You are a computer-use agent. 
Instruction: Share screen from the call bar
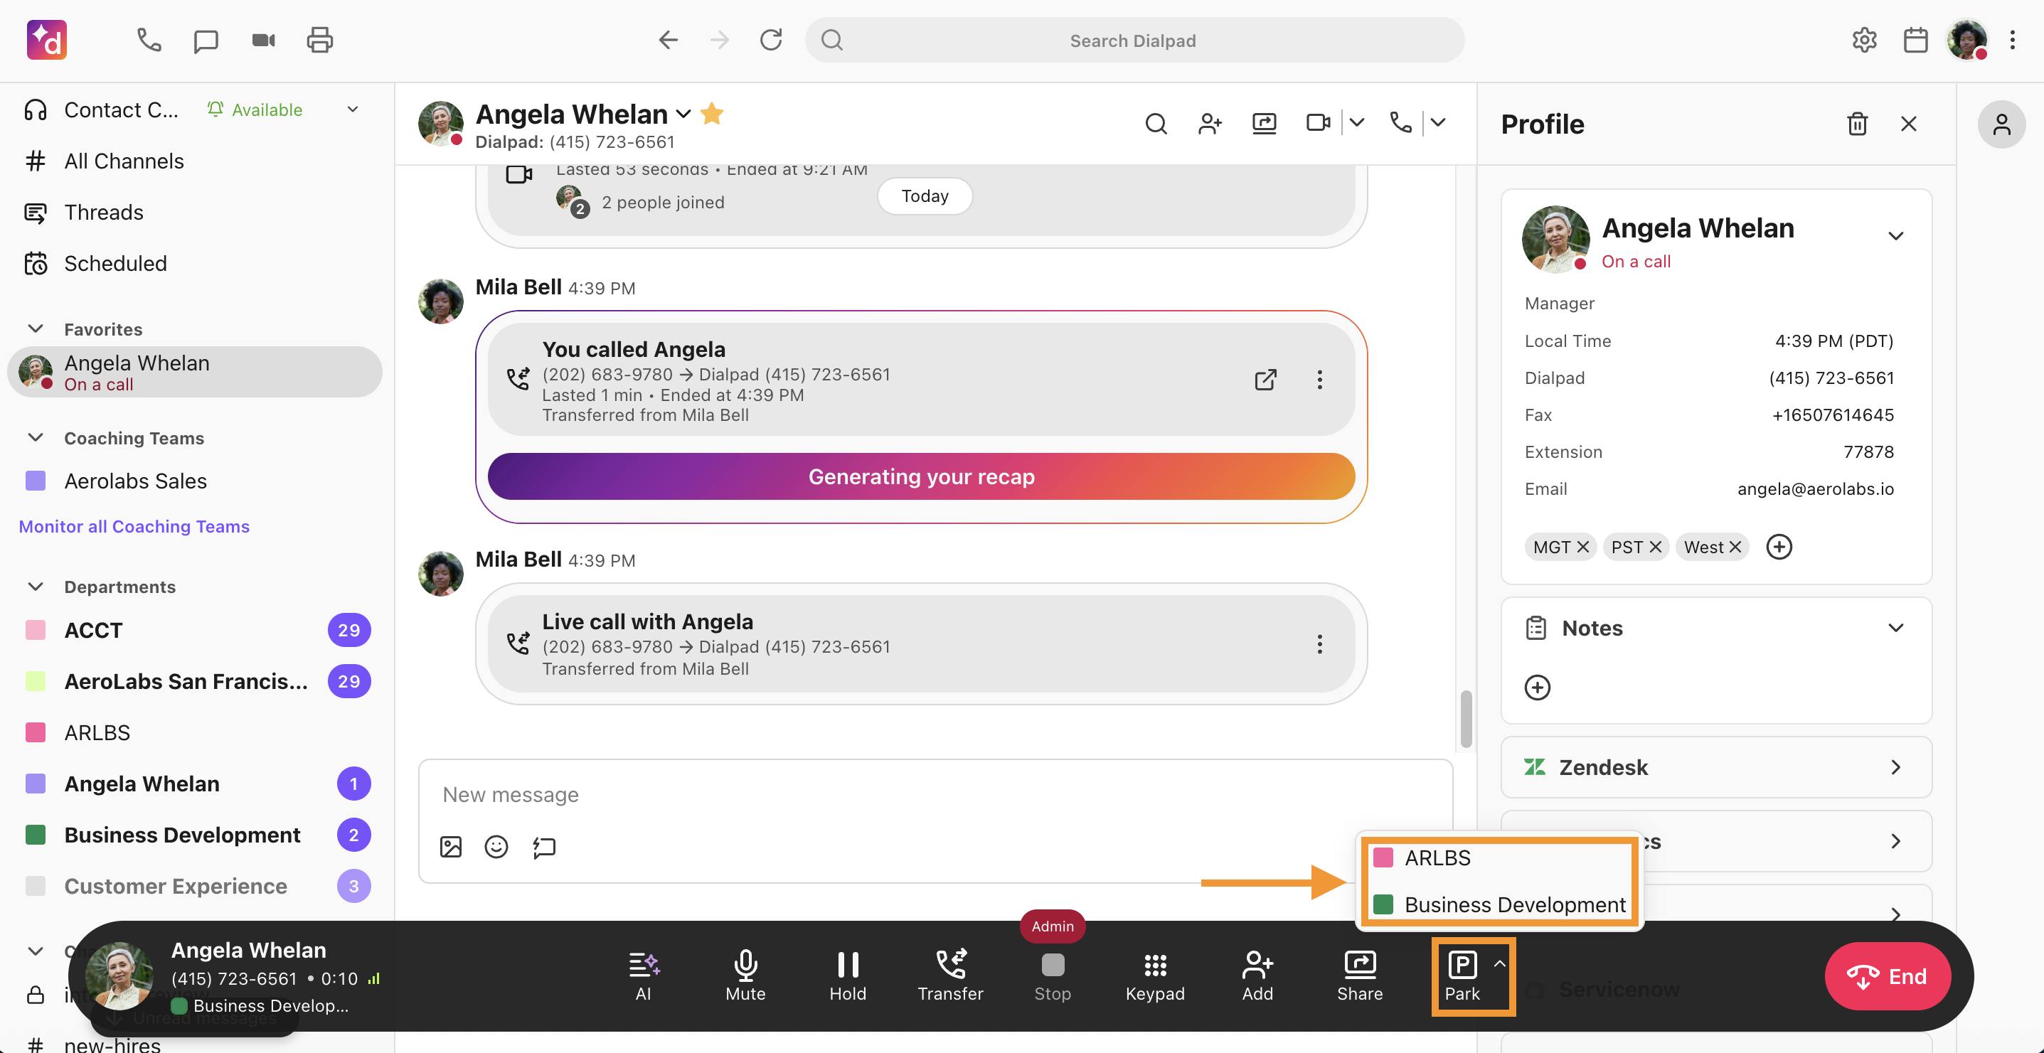pos(1359,976)
